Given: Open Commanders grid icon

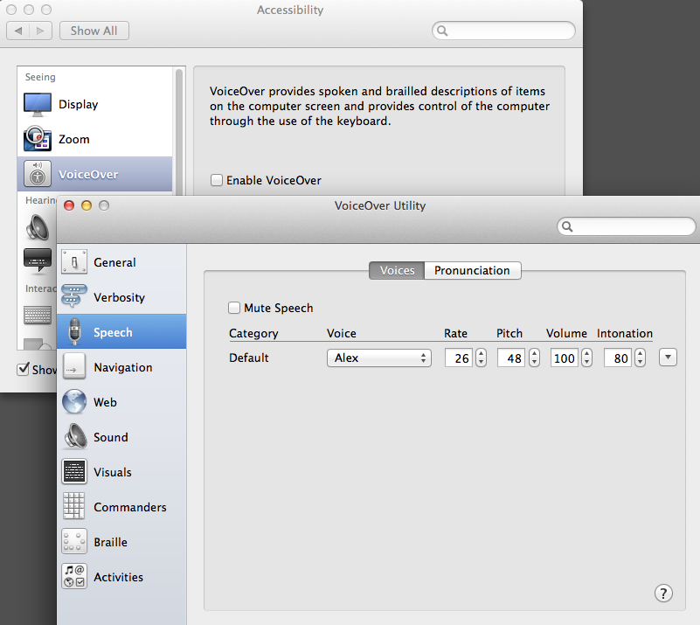Looking at the screenshot, I should click(73, 506).
